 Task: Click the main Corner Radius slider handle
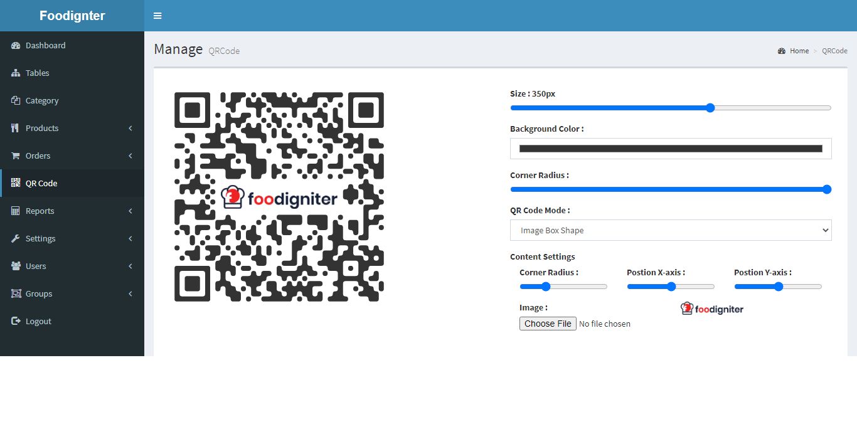827,189
